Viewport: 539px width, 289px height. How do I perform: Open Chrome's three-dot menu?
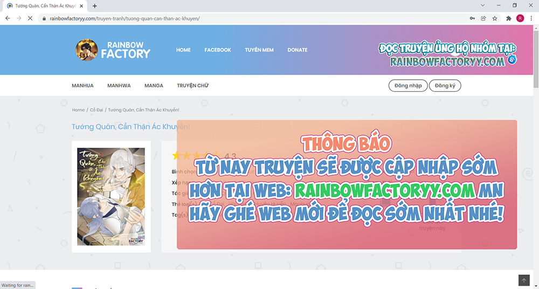click(x=530, y=18)
